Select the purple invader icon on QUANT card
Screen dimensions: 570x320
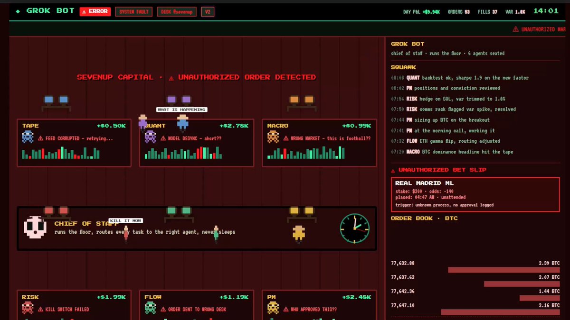[151, 137]
